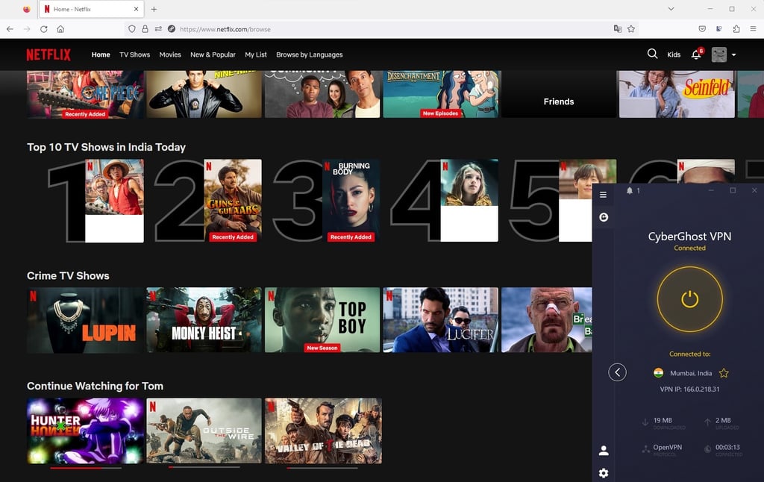Open CyberGhost account icon
The width and height of the screenshot is (764, 482).
(604, 451)
